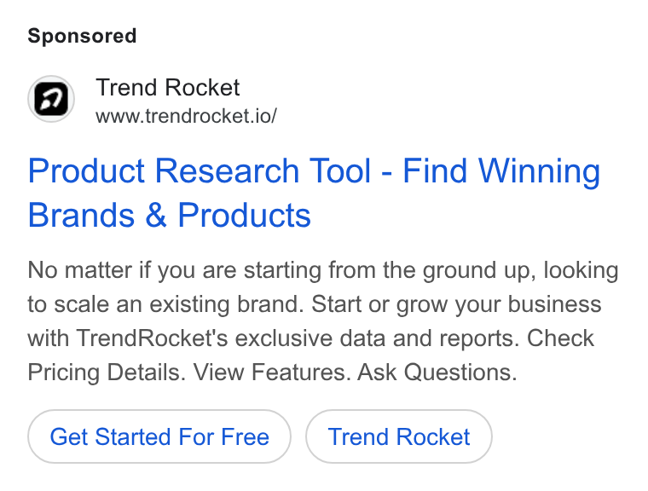This screenshot has height=491, width=648.
Task: Open the Product Research Tool headline link
Action: 314,193
